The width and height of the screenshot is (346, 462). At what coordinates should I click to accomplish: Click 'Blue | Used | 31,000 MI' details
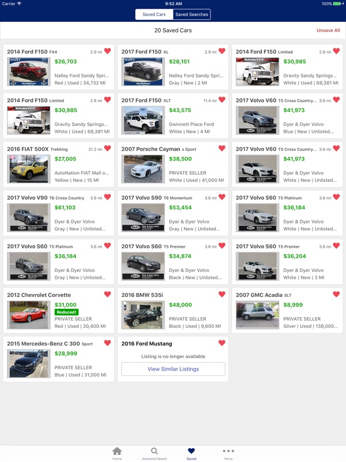click(81, 375)
